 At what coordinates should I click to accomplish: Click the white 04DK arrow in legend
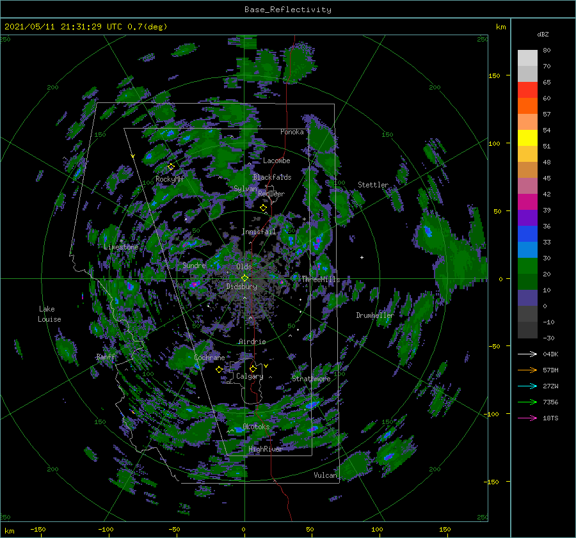point(527,354)
